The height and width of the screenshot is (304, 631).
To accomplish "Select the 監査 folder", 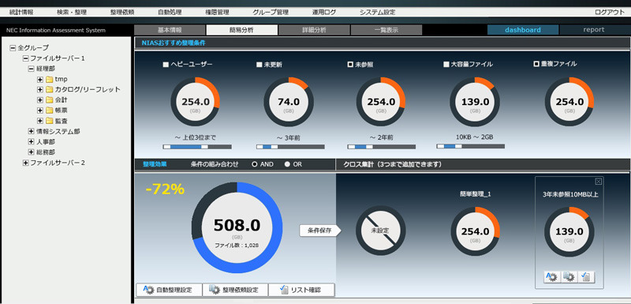I will [x=56, y=121].
